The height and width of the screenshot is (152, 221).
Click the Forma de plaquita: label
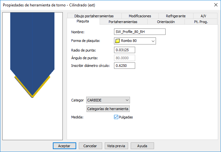click(86, 41)
